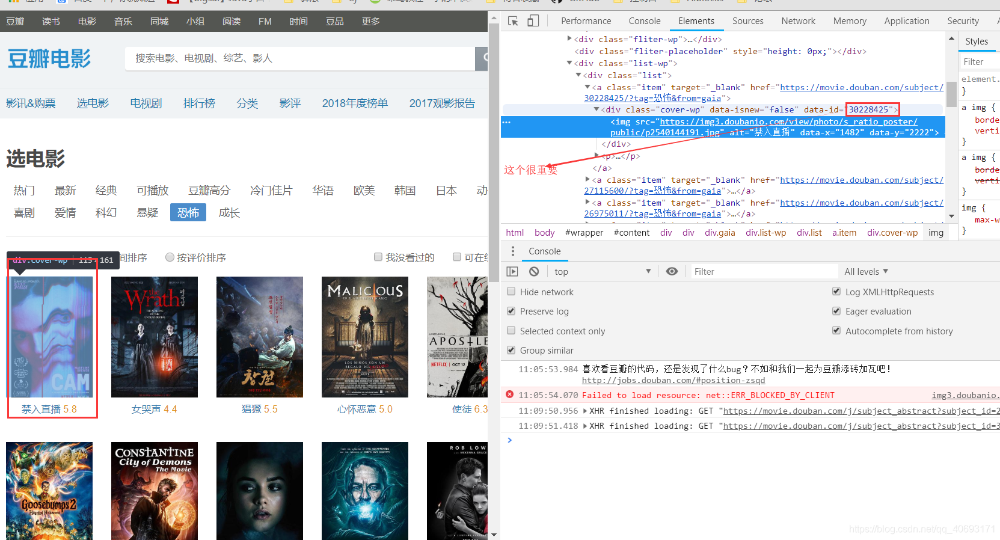Create live expression with the eye icon

(672, 271)
